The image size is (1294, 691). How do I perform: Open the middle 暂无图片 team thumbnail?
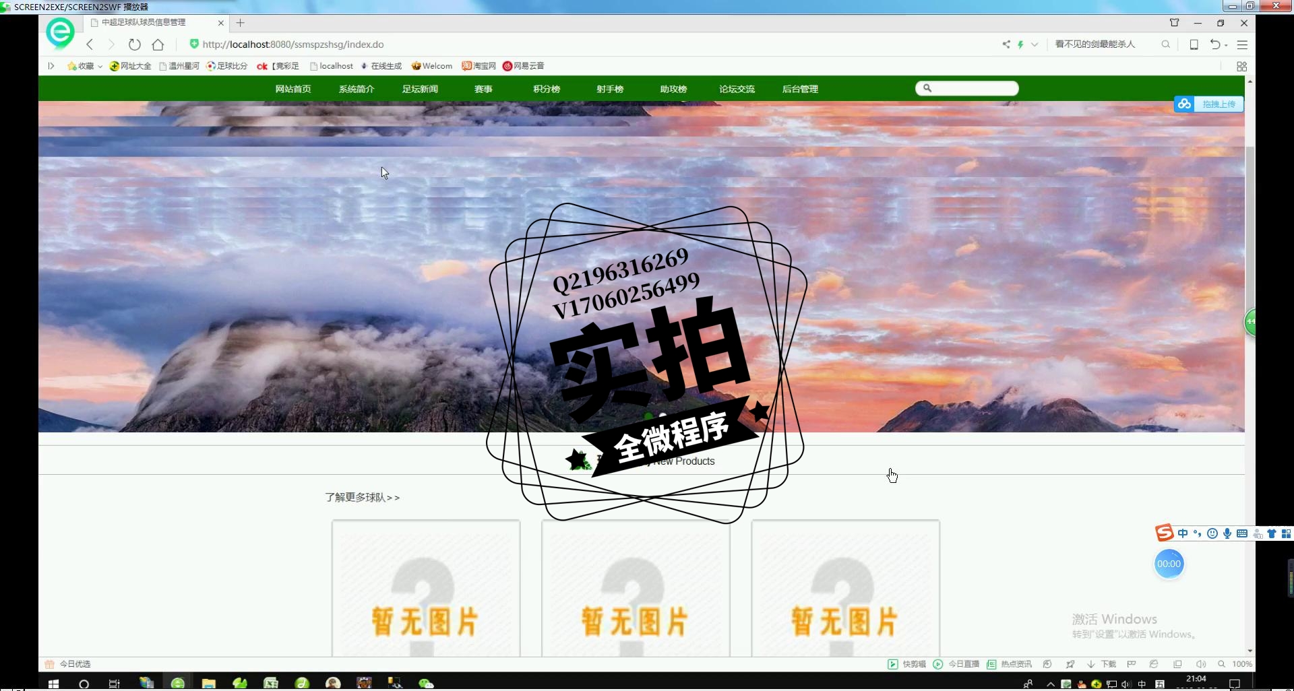pos(636,588)
